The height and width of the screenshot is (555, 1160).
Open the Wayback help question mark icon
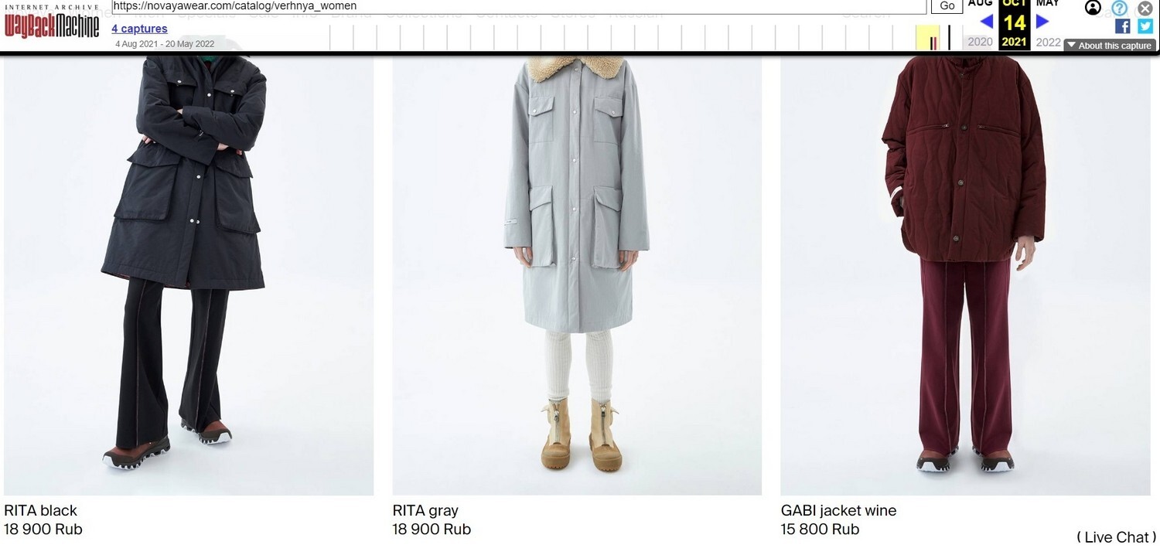tap(1119, 9)
